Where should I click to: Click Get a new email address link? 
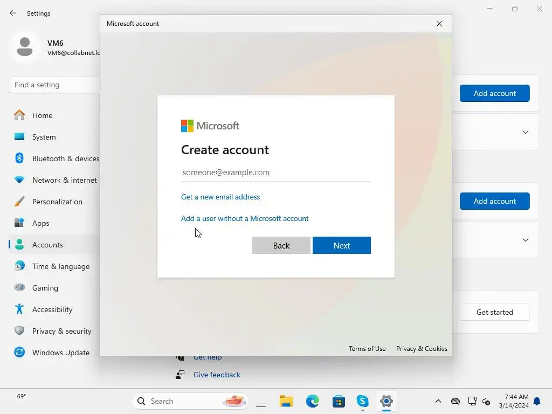click(x=220, y=197)
